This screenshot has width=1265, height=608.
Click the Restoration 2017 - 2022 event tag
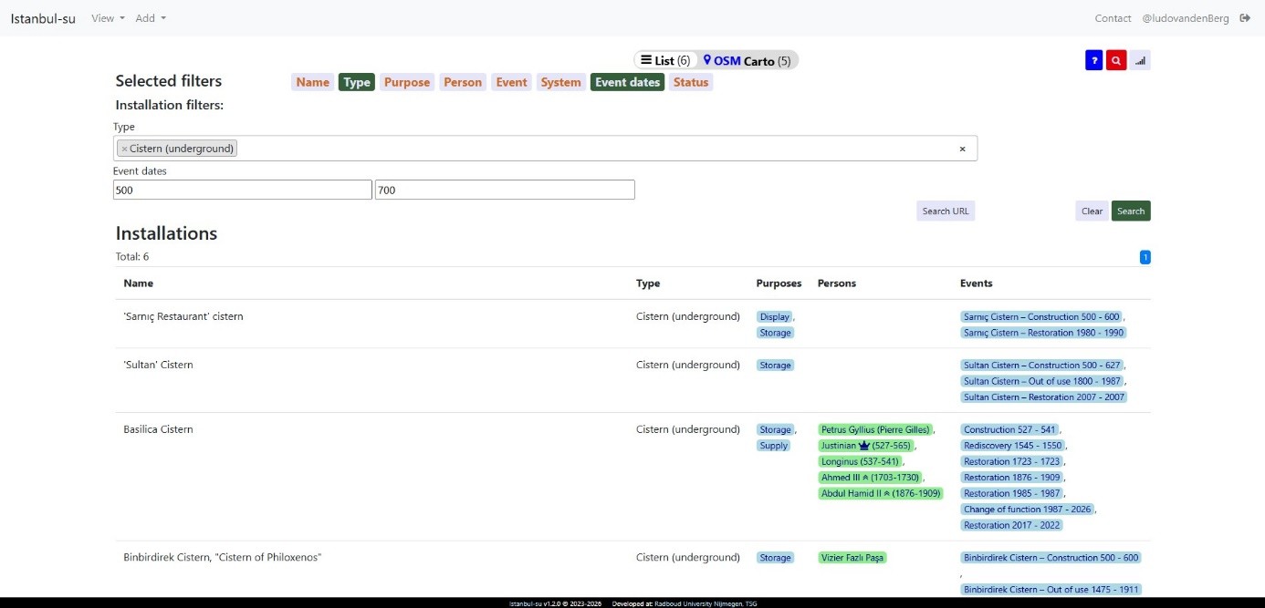pyautogui.click(x=1011, y=525)
